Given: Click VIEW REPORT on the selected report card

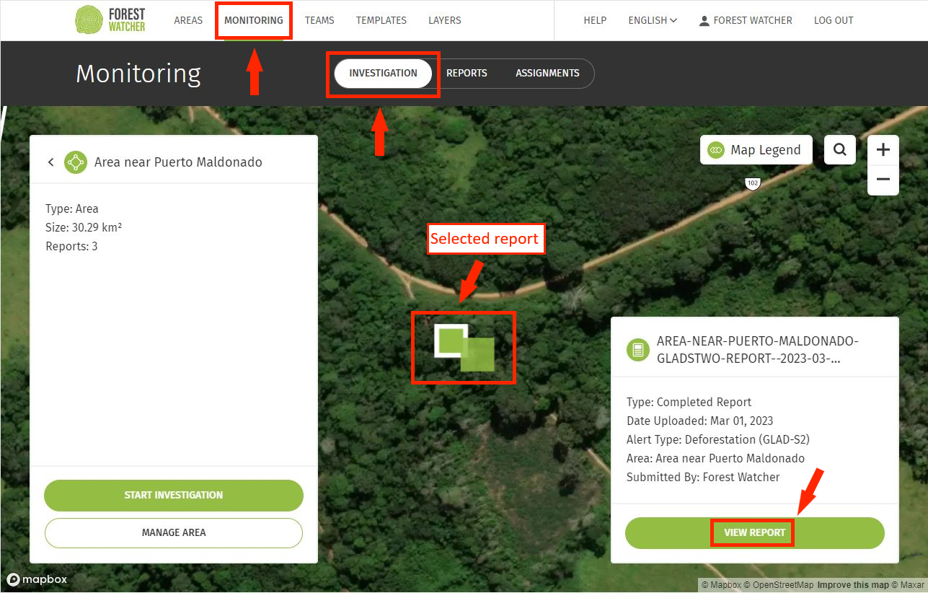Looking at the screenshot, I should tap(753, 532).
